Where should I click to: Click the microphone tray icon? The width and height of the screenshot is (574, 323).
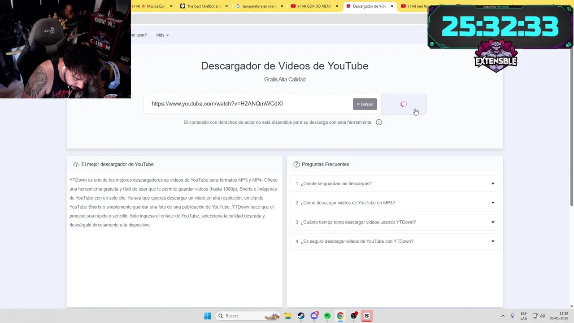[x=513, y=316]
